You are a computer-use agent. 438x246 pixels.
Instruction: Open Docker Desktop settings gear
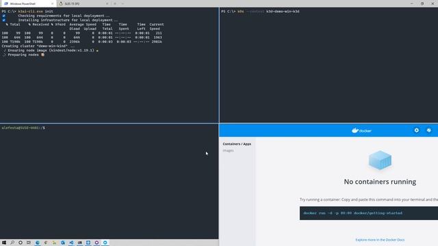point(417,131)
